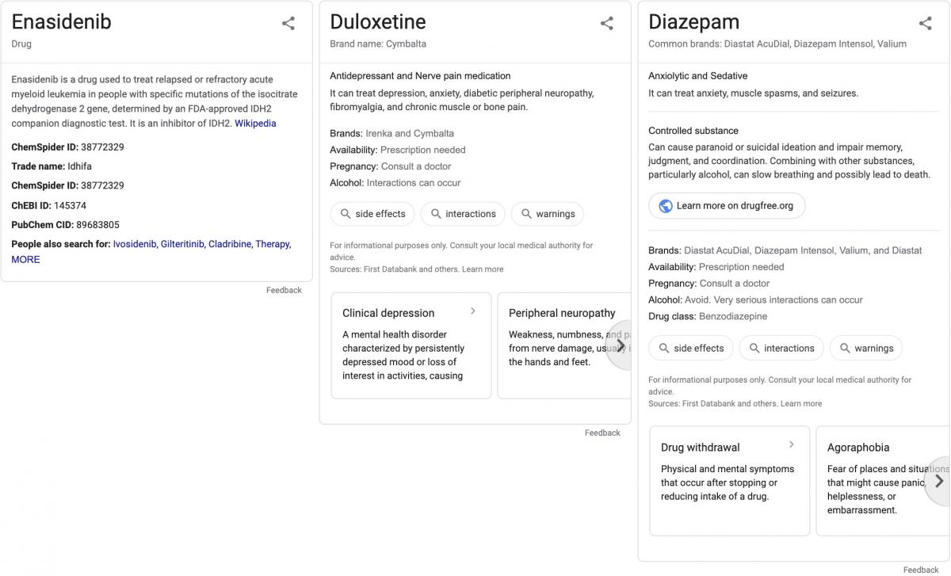Screen dimensions: 951x576
Task: Open the Agoraphobia card
Action: [x=883, y=481]
